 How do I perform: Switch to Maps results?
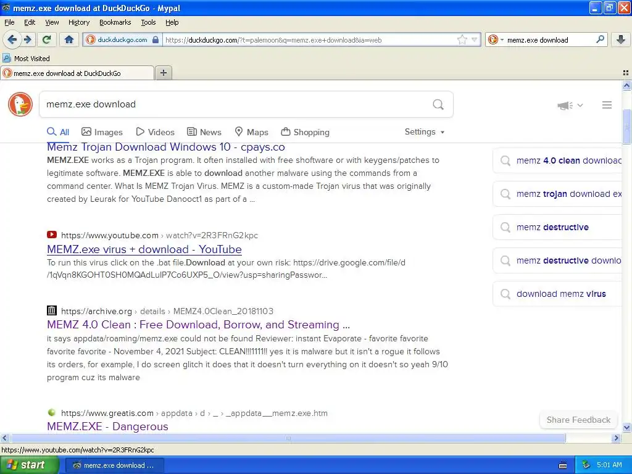tap(252, 132)
